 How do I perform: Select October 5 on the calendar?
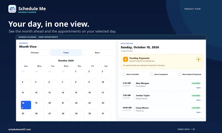pyautogui.click(x=39, y=84)
